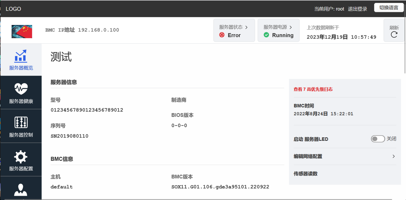Click 退出登录 link
The height and width of the screenshot is (200, 406).
(x=357, y=9)
